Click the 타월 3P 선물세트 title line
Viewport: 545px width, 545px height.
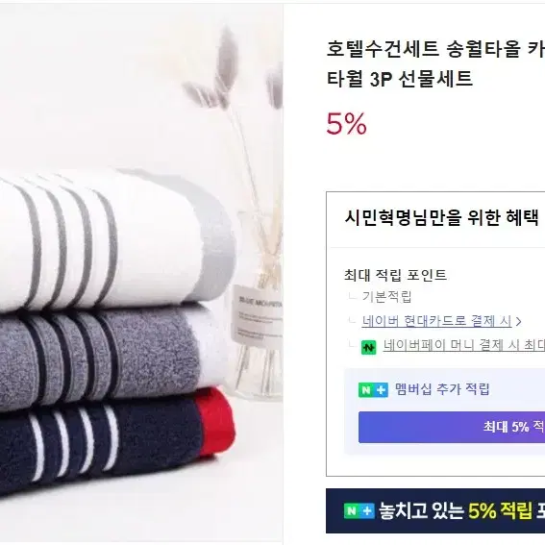click(x=400, y=79)
